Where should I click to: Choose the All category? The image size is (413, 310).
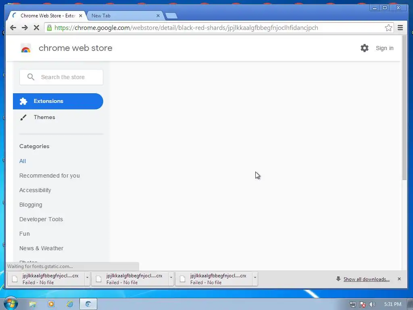pyautogui.click(x=23, y=161)
